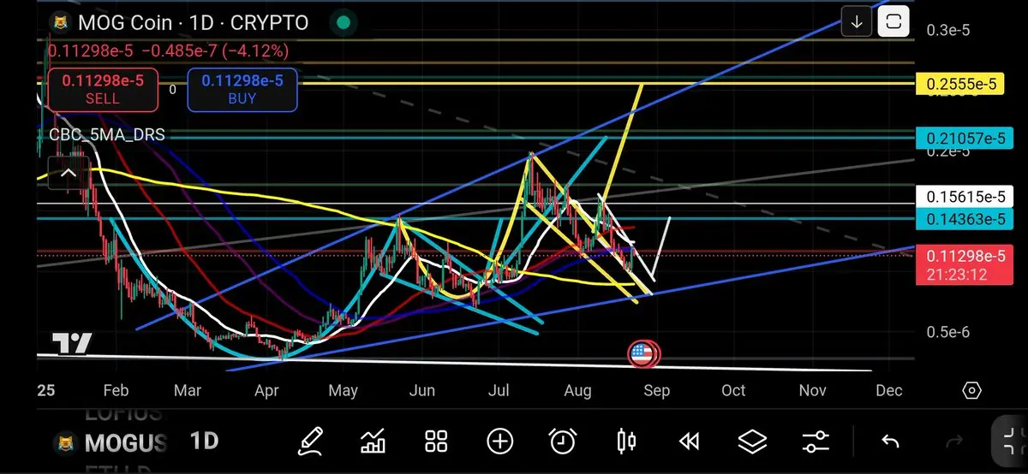Image resolution: width=1028 pixels, height=474 pixels.
Task: Tap the plus circle add symbol icon
Action: coord(499,441)
